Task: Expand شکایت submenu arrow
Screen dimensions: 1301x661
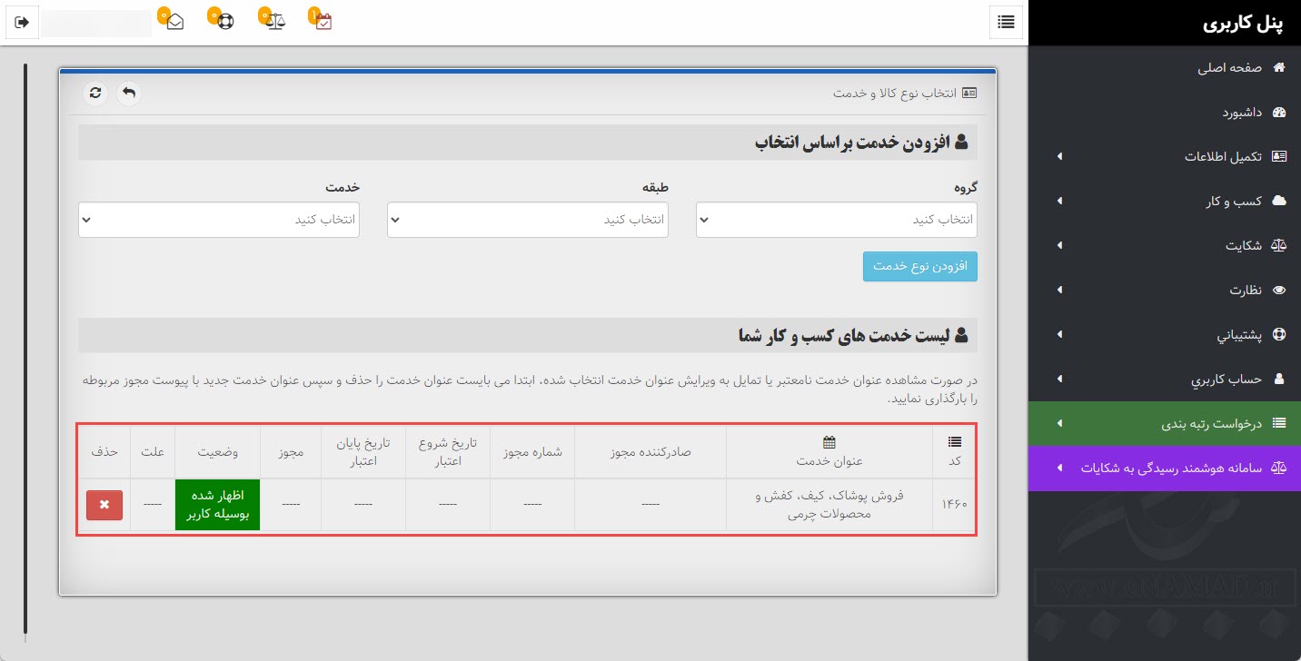Action: [x=1059, y=246]
